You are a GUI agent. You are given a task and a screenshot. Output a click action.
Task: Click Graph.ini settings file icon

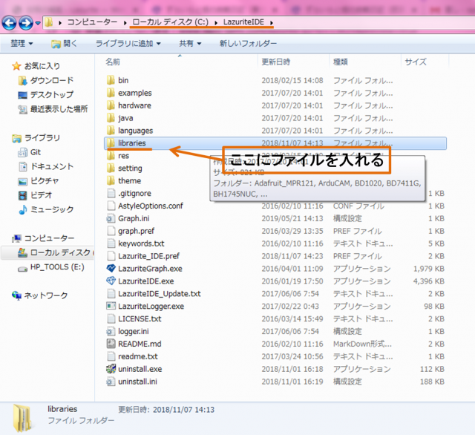point(111,218)
